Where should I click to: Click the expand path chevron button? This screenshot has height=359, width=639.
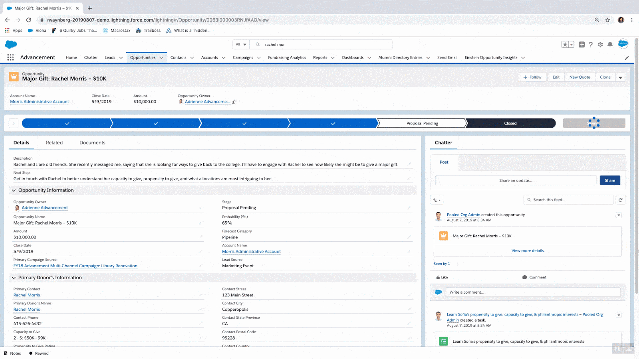tap(14, 123)
